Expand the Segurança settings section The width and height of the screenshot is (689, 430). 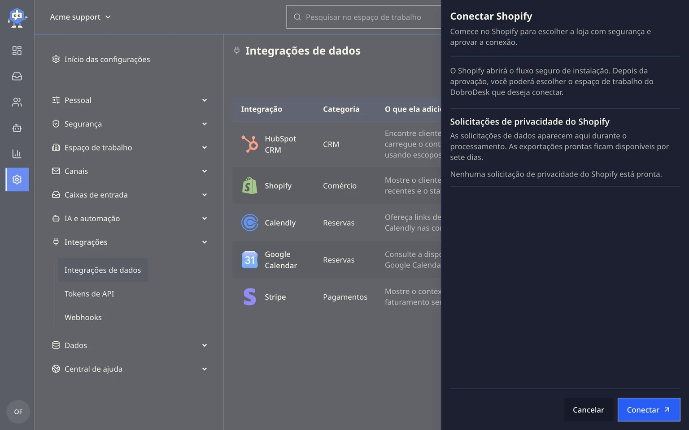130,124
